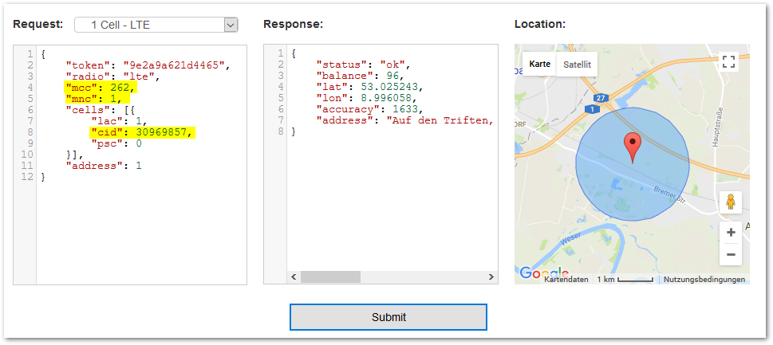The image size is (773, 345).
Task: Click the response scrollbar left arrow
Action: 293,276
